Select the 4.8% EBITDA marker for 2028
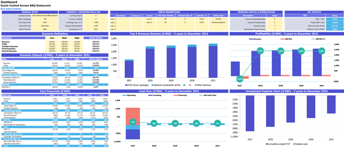 260,51
